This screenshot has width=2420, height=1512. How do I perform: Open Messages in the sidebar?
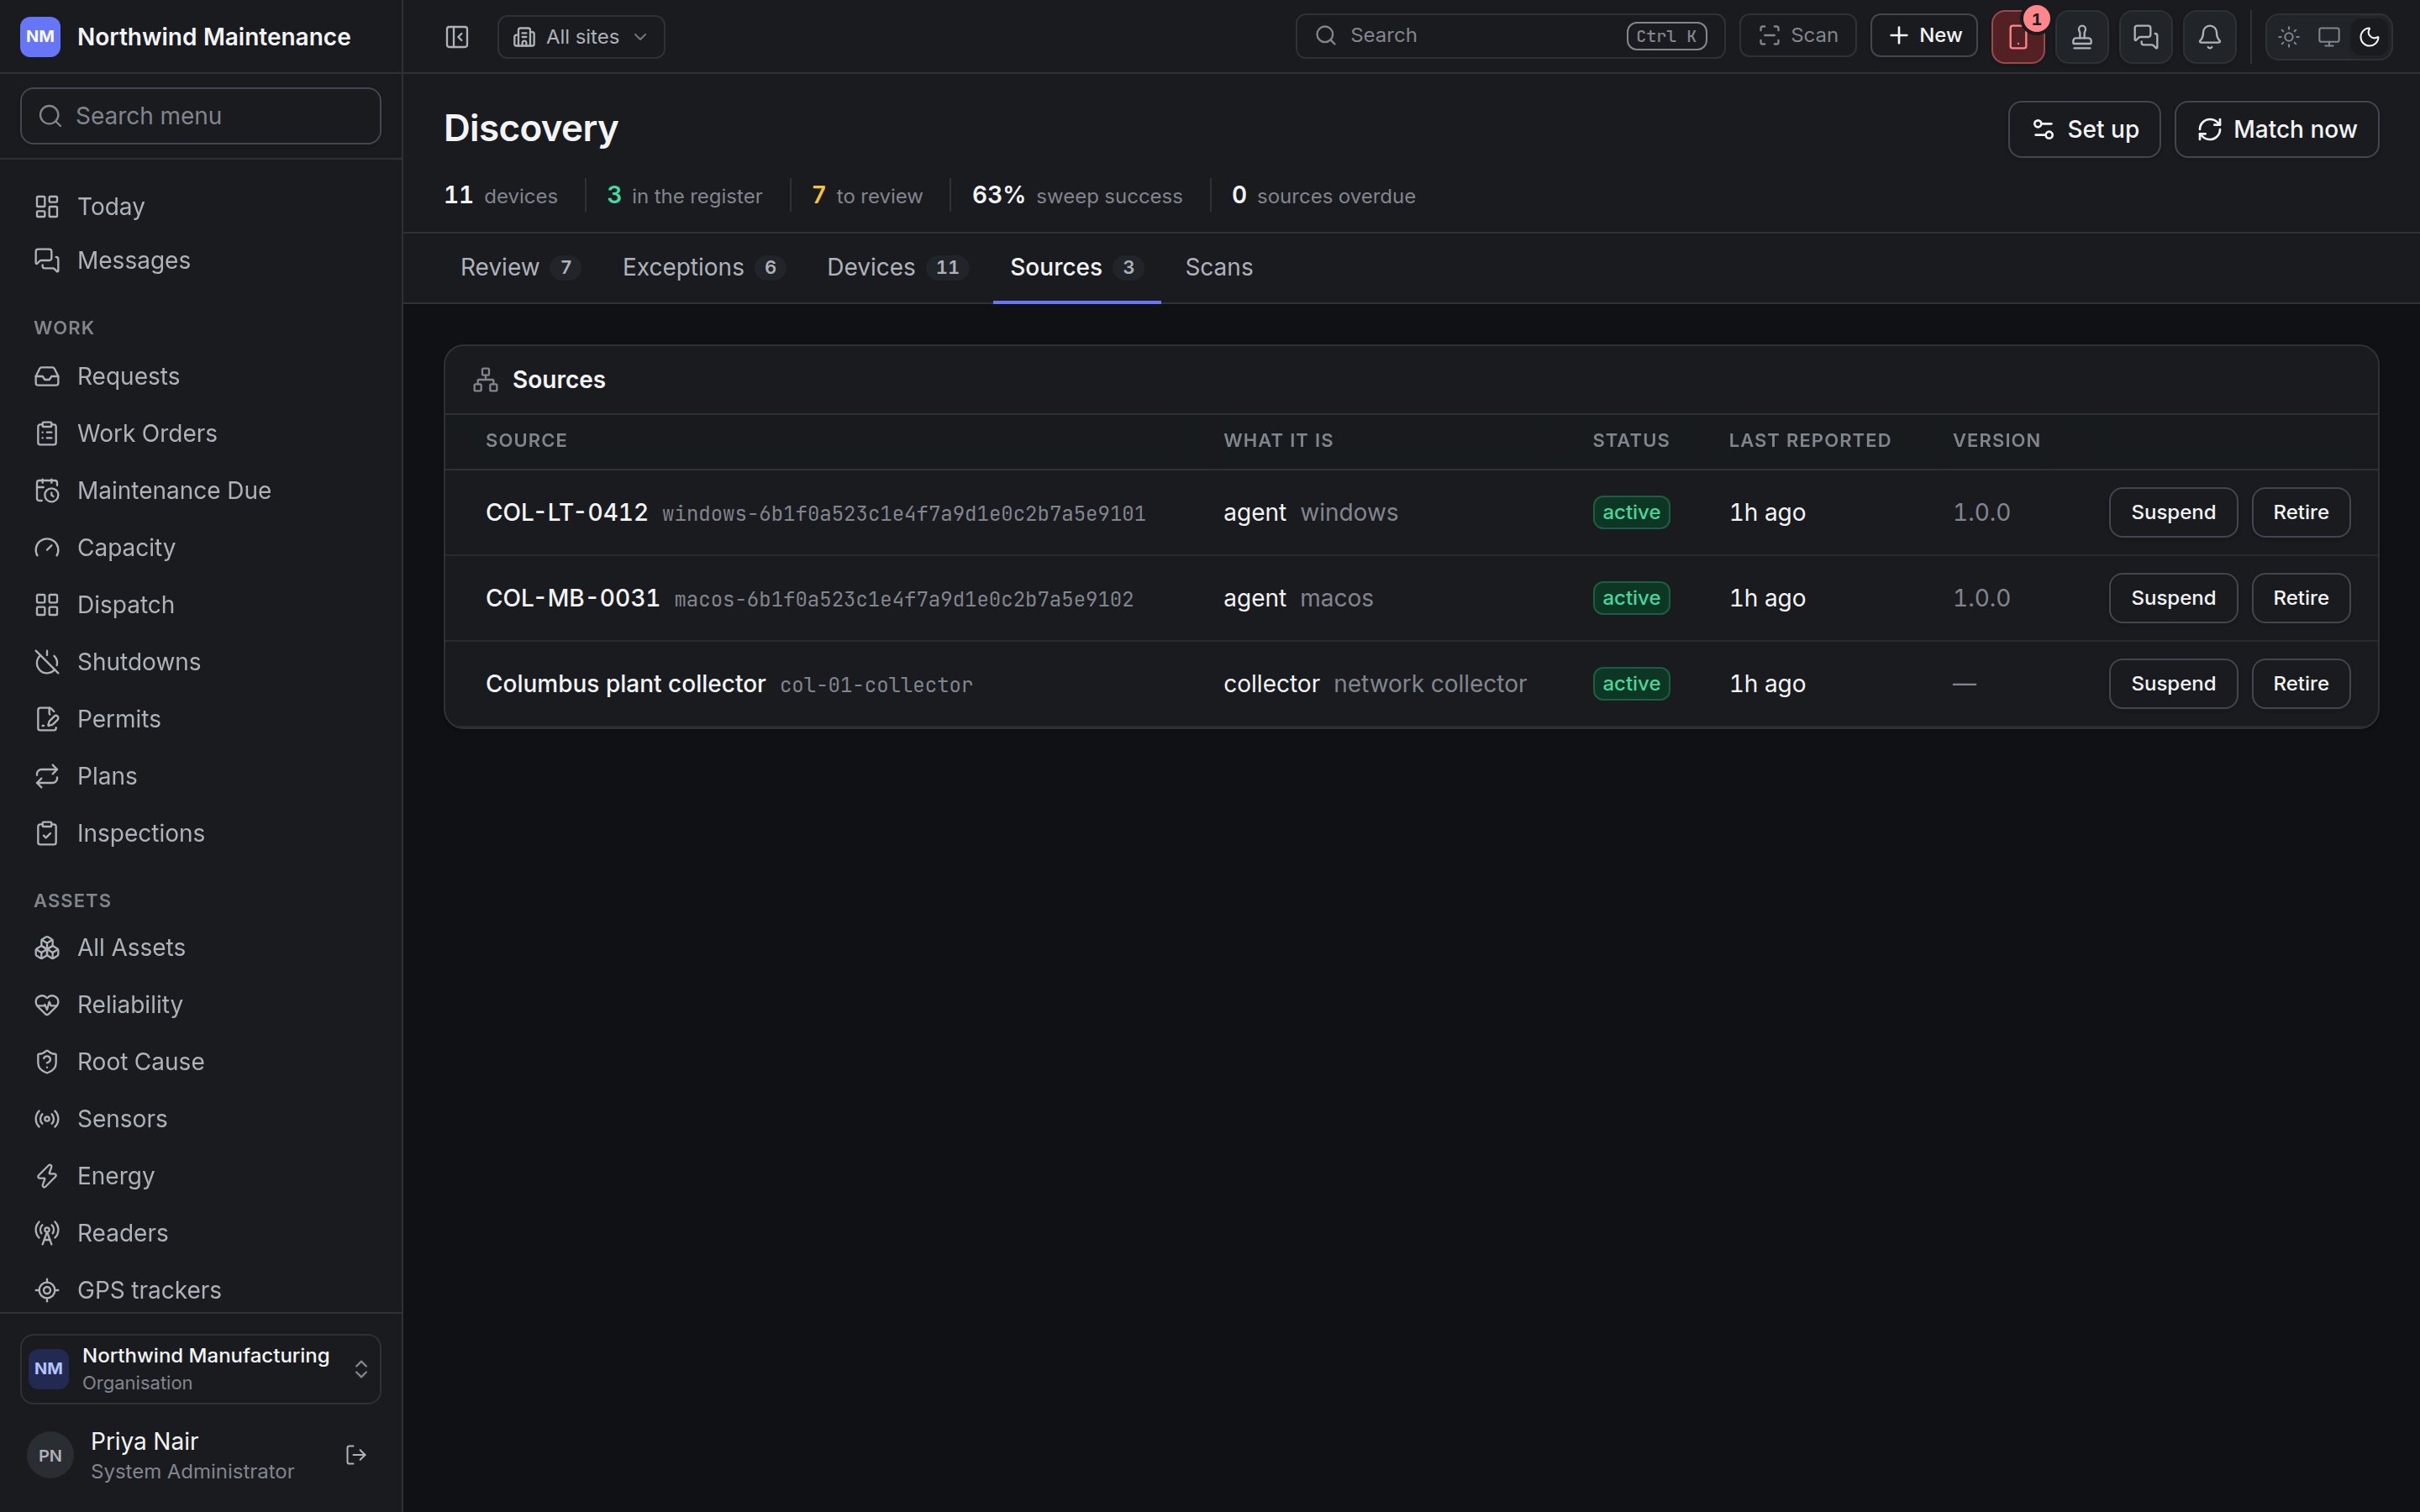(x=200, y=260)
